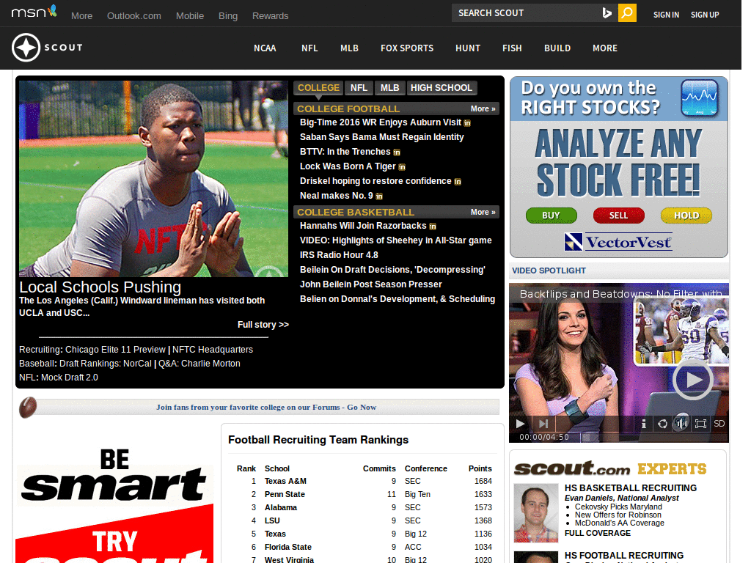
Task: Click the red SELL button in ad
Action: pyautogui.click(x=619, y=216)
